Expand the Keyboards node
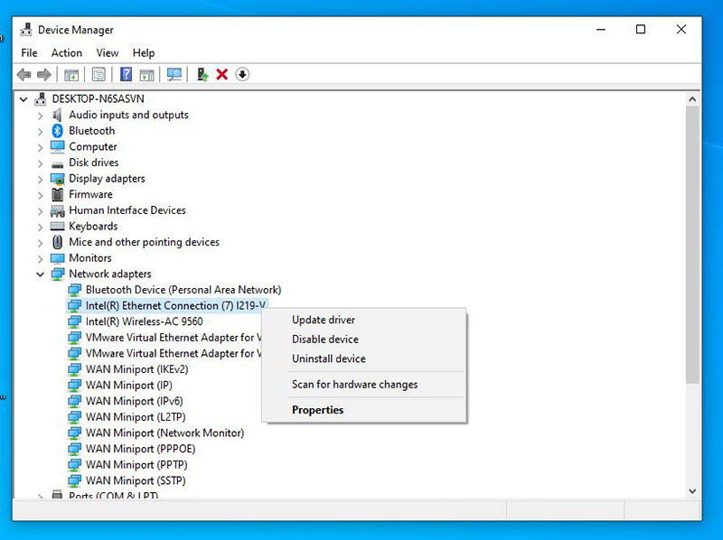The image size is (723, 540). coord(40,227)
